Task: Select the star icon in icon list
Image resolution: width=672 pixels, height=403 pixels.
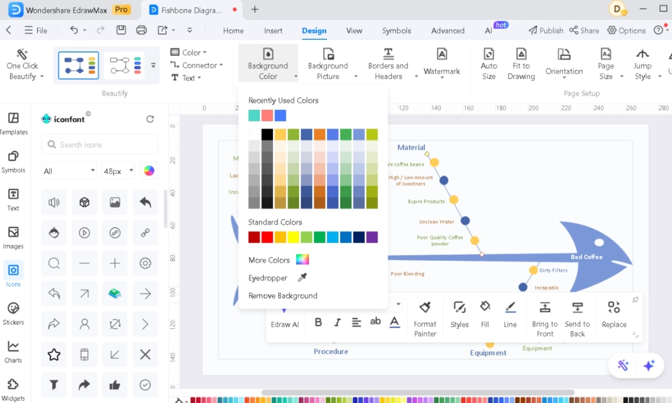Action: tap(54, 355)
